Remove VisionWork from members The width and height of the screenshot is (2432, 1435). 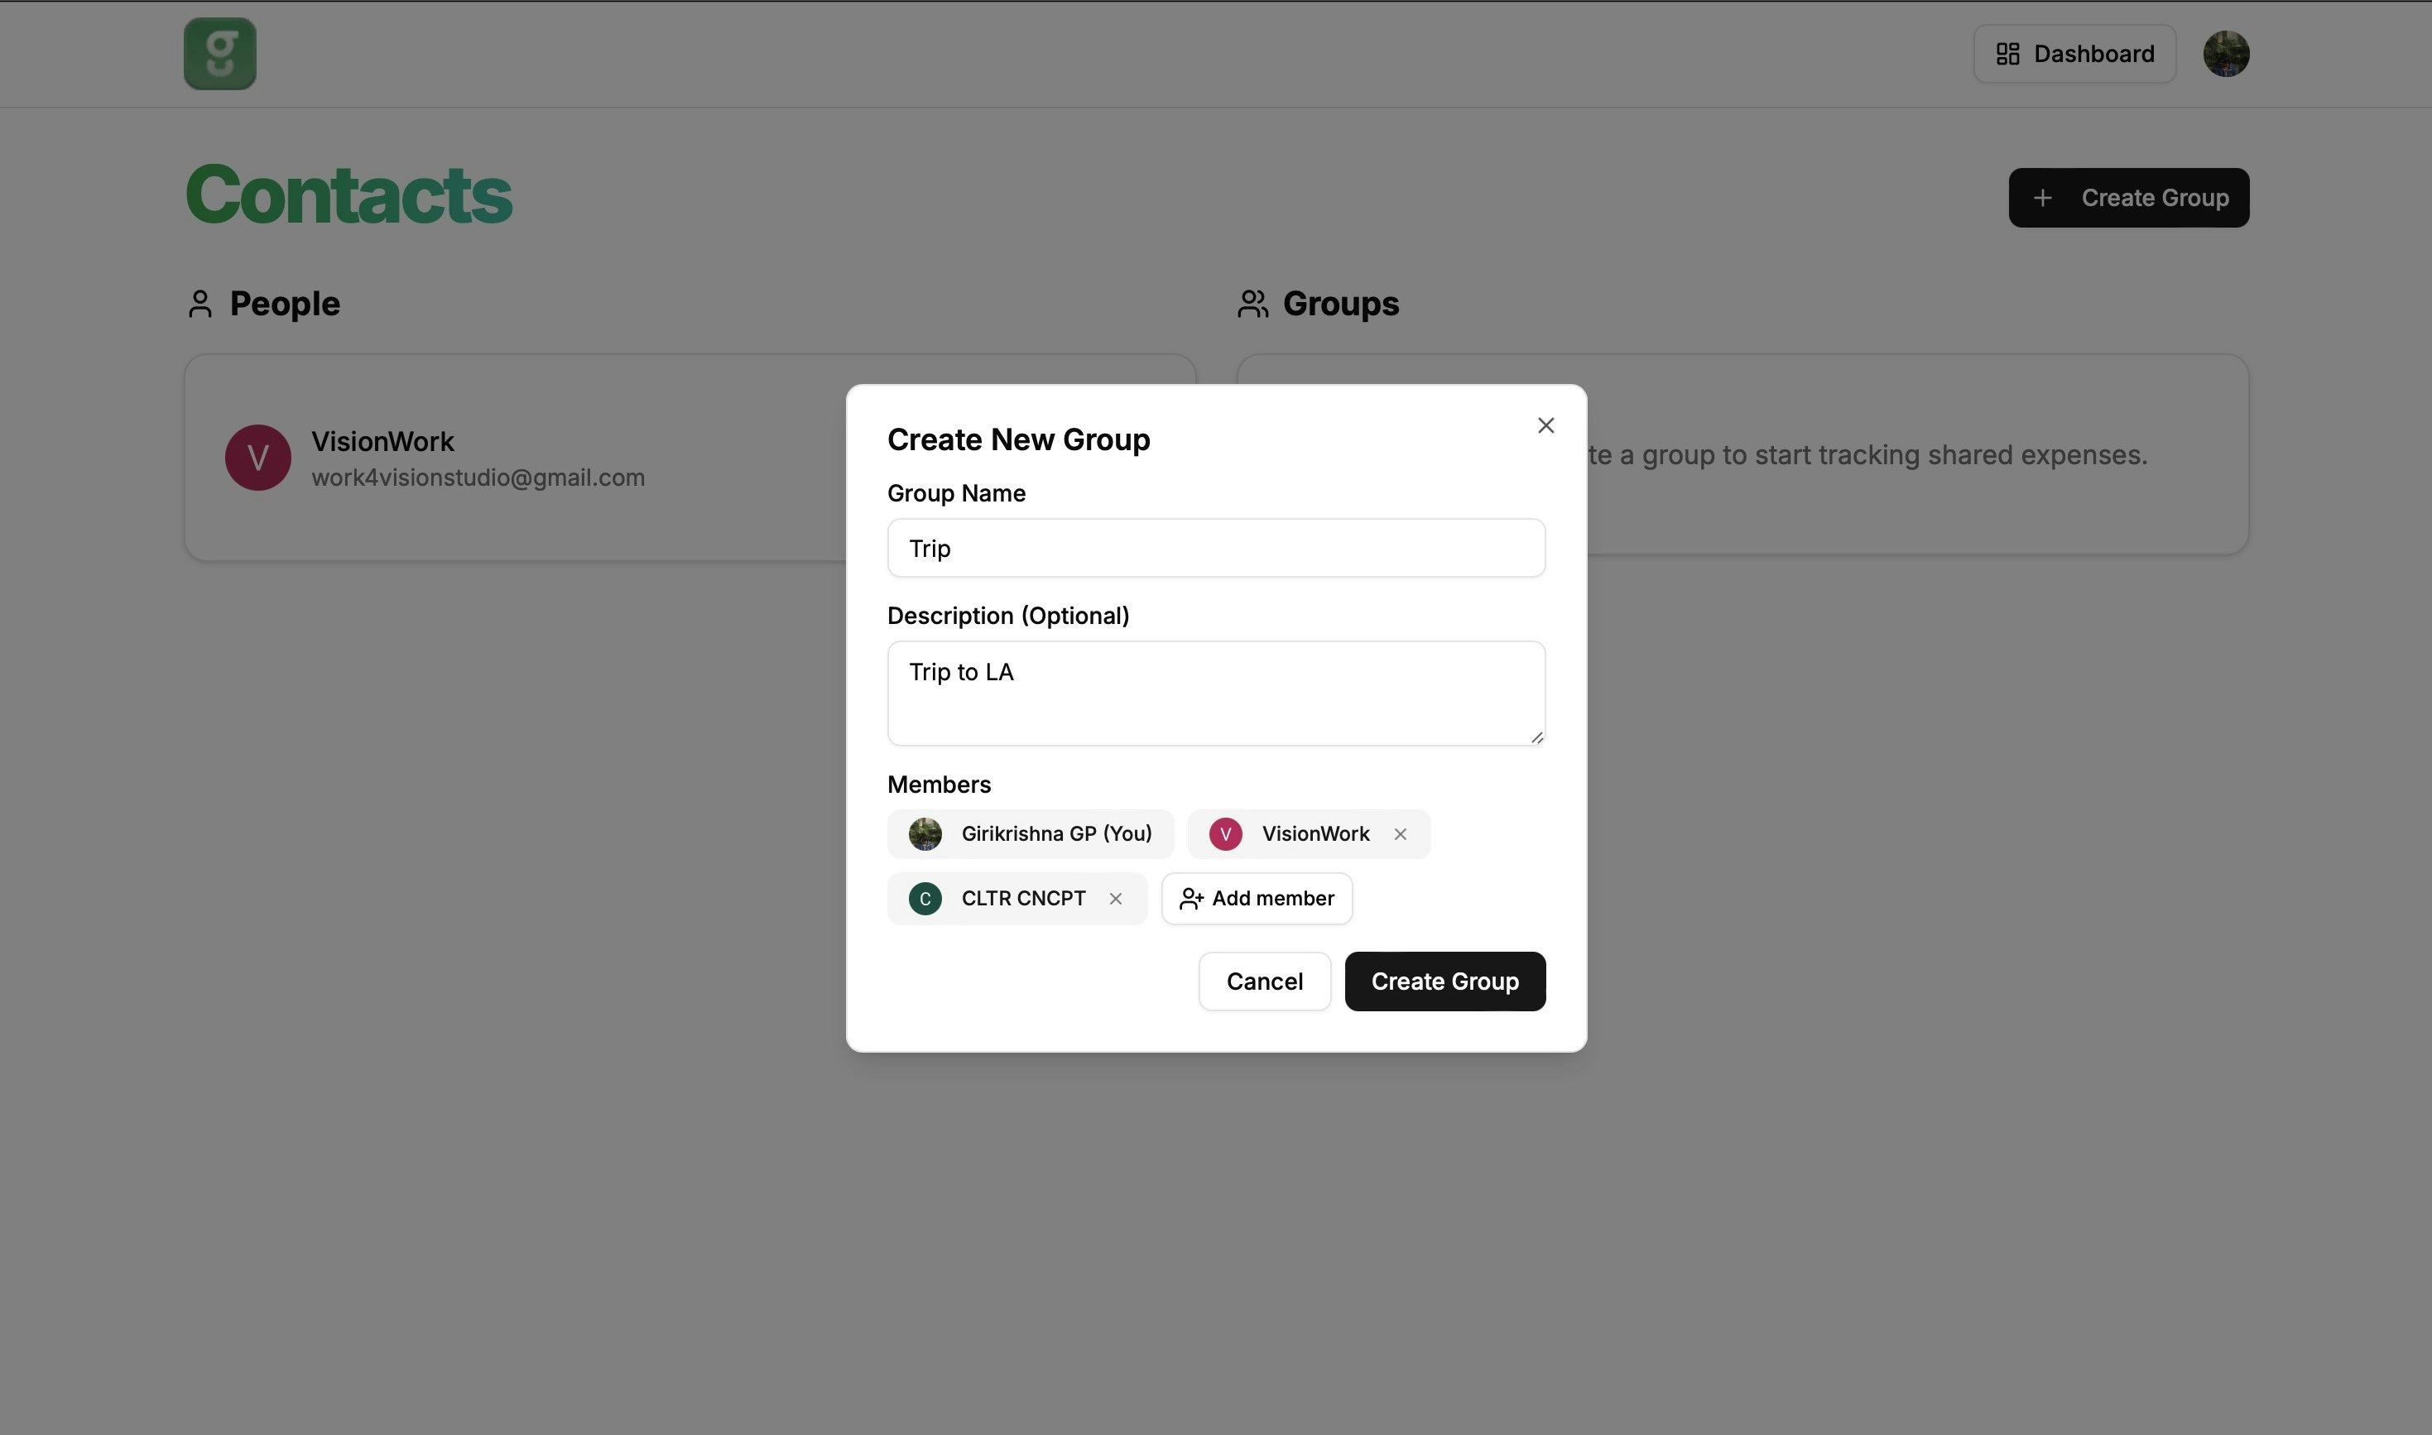point(1399,834)
